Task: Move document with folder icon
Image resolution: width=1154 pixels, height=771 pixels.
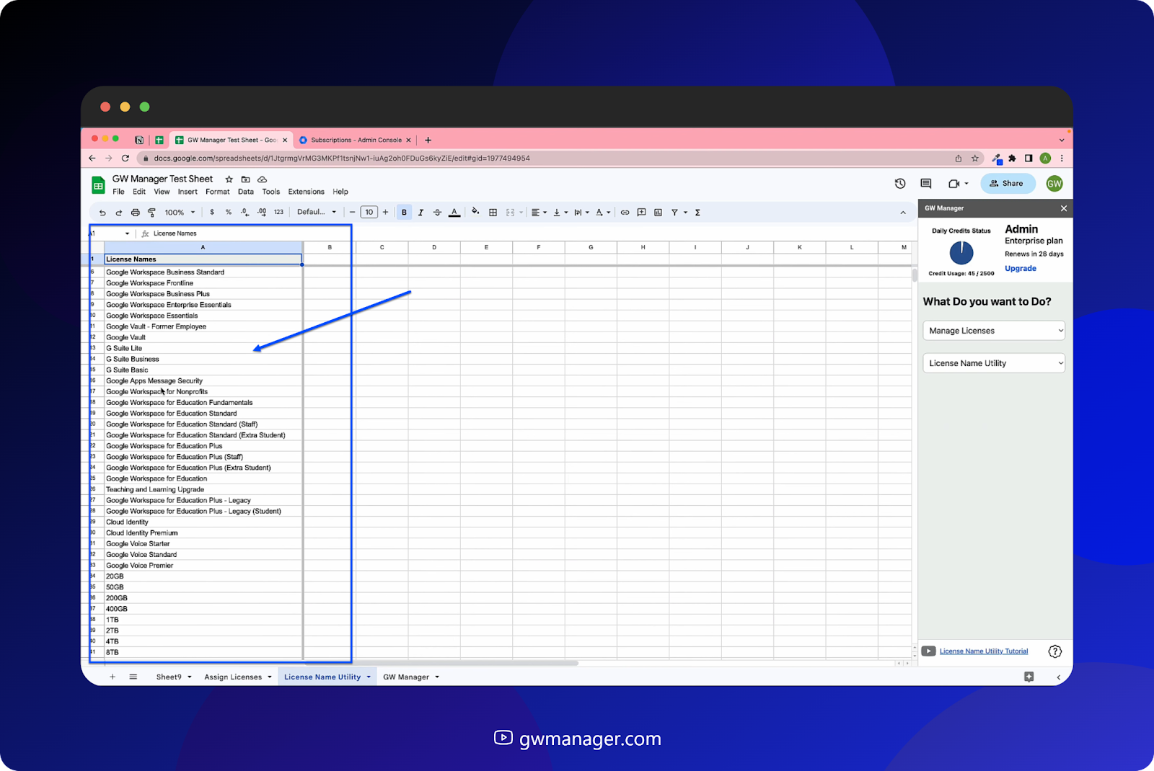Action: 246,179
